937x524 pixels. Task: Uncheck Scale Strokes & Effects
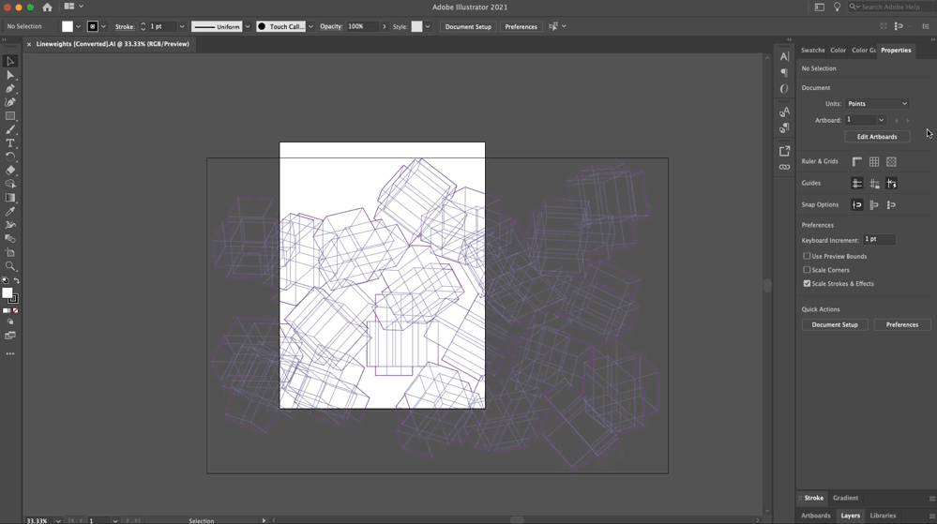coord(807,283)
